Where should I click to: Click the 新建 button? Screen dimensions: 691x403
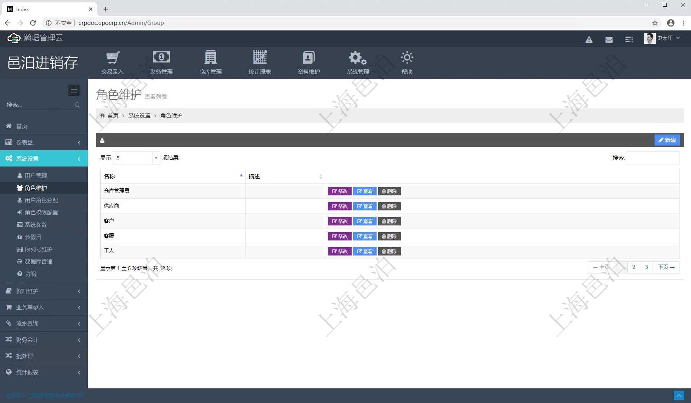point(667,140)
